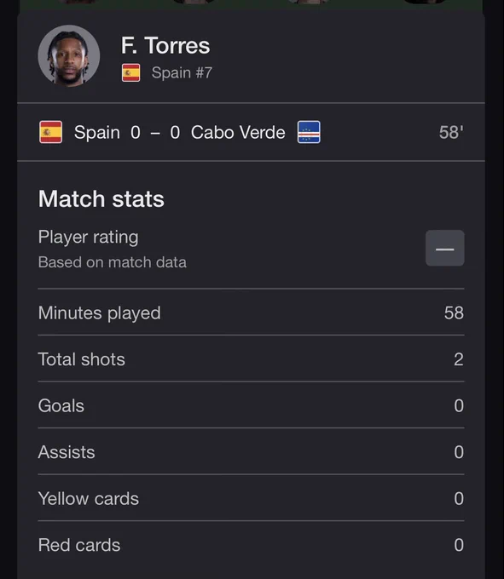Screen dimensions: 504x579
Task: Select the Assists stat row
Action: click(x=251, y=452)
